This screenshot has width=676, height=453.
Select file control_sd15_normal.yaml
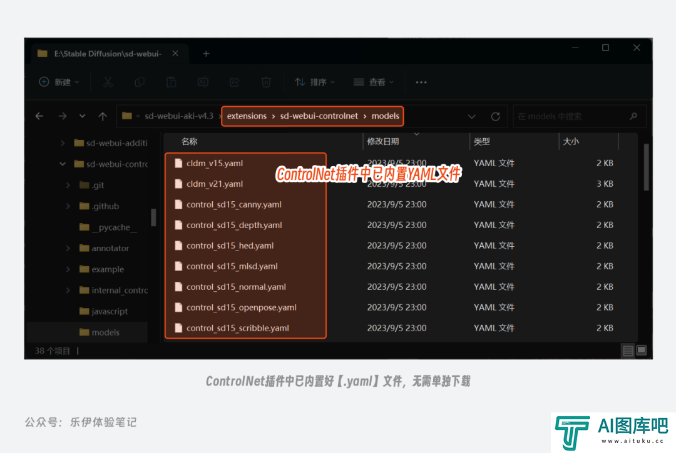click(236, 287)
